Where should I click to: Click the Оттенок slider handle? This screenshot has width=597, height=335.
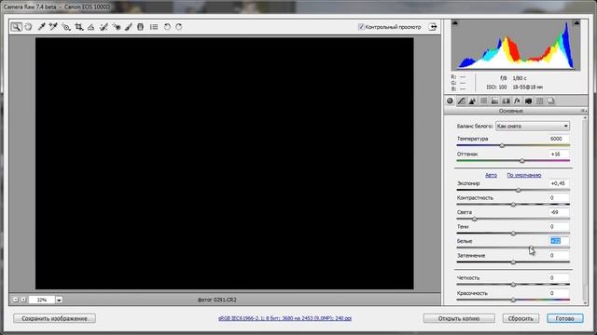point(522,161)
